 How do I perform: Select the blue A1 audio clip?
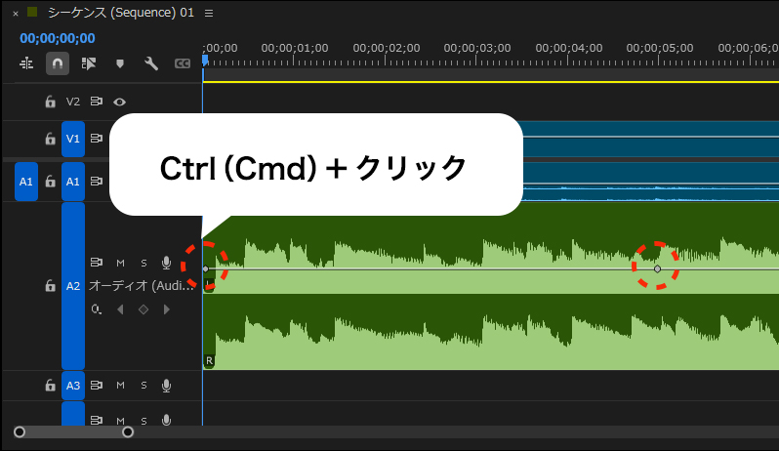651,182
